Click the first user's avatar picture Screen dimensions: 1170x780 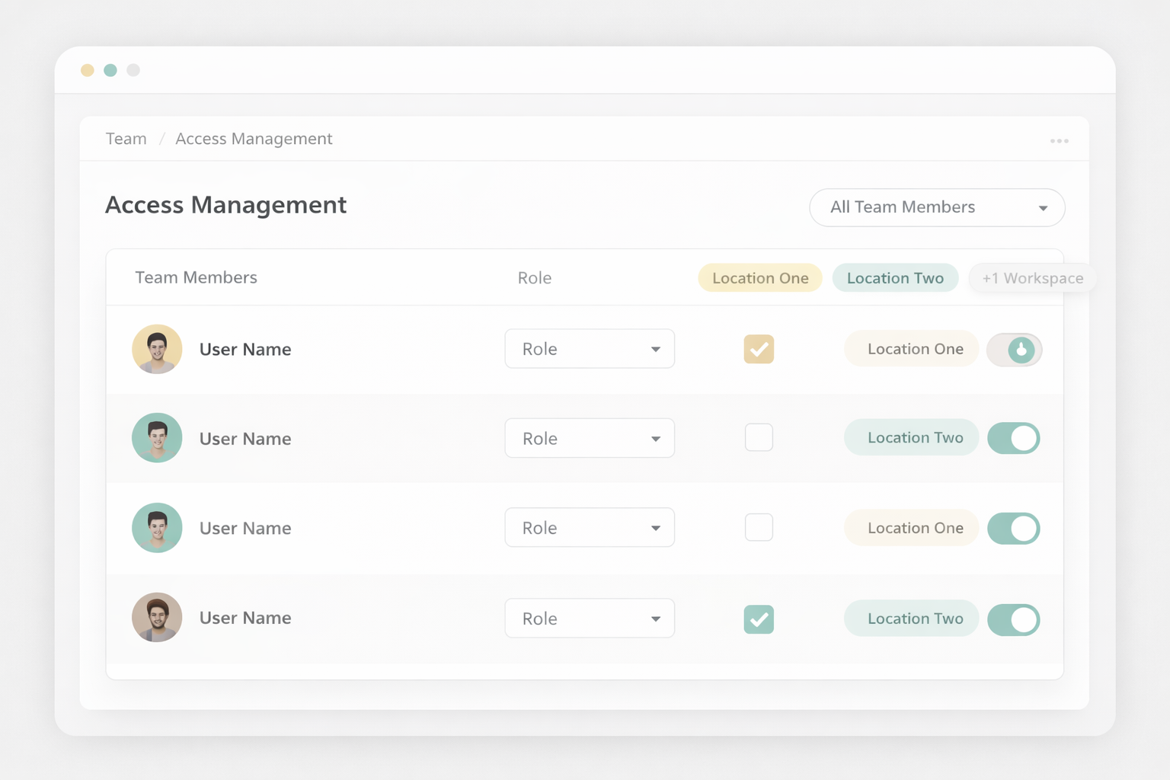click(x=157, y=349)
